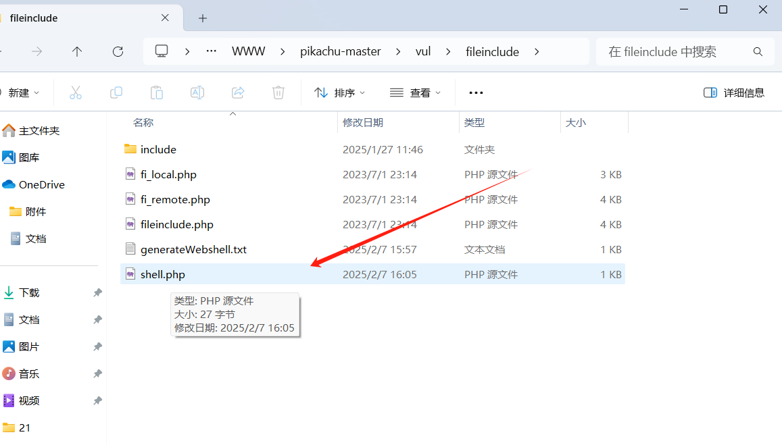Expand the chevron after WWW breadcrumb
782x445 pixels.
pyautogui.click(x=283, y=52)
